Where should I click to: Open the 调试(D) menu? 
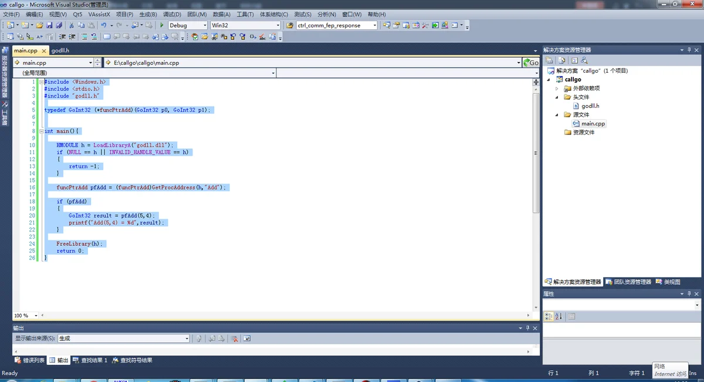pyautogui.click(x=172, y=14)
